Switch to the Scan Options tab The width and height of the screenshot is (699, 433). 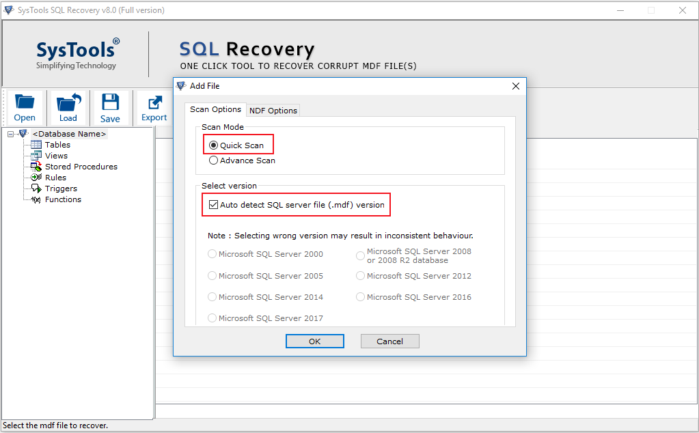(215, 109)
